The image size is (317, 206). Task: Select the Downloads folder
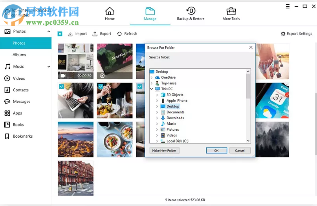[175, 118]
